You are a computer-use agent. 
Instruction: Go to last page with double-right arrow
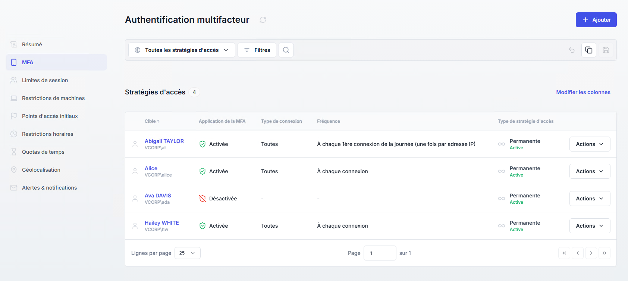(x=605, y=253)
